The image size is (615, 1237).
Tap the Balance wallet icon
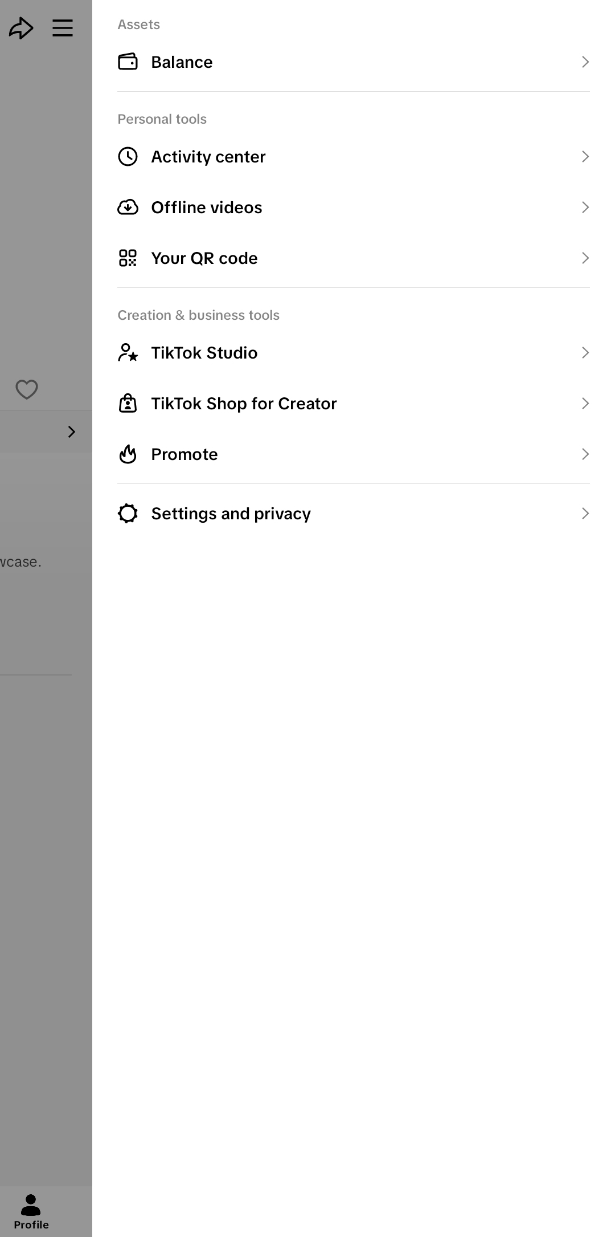(x=128, y=62)
